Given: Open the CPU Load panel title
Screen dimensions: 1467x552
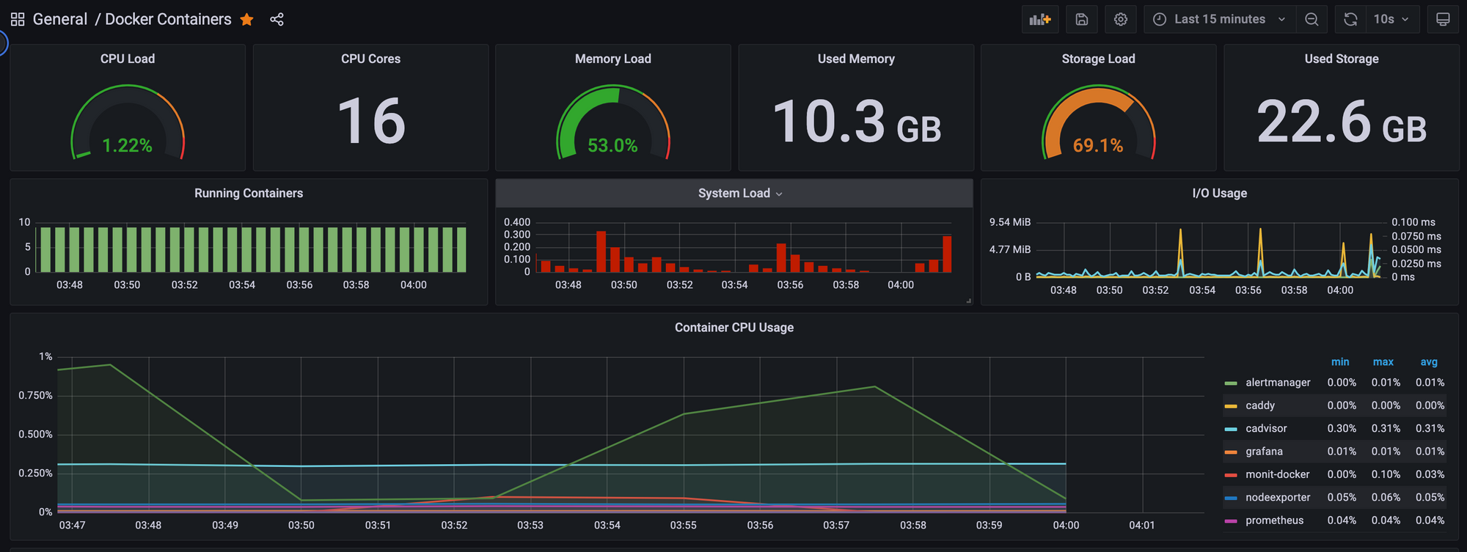Looking at the screenshot, I should tap(128, 59).
